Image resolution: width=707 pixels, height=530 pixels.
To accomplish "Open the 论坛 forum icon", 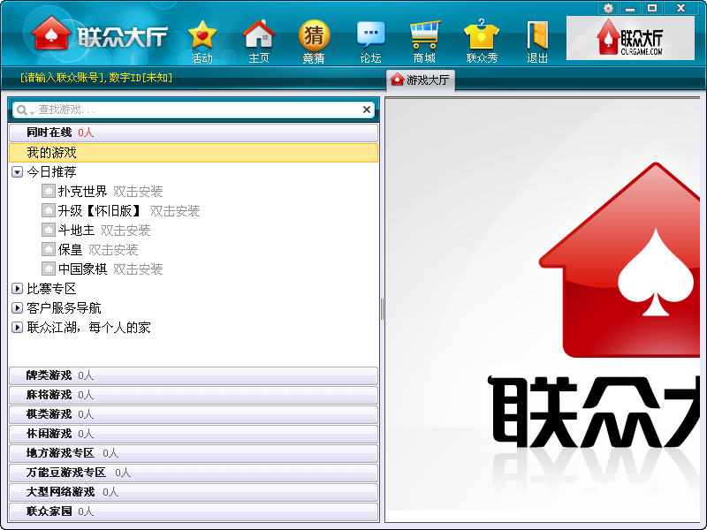I will click(x=370, y=37).
